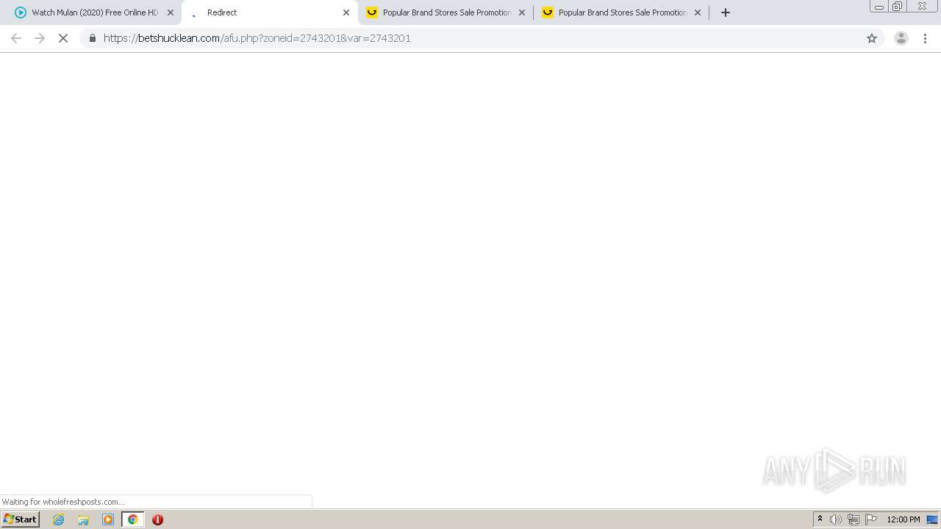Open a new browser tab
The image size is (941, 529).
[726, 12]
